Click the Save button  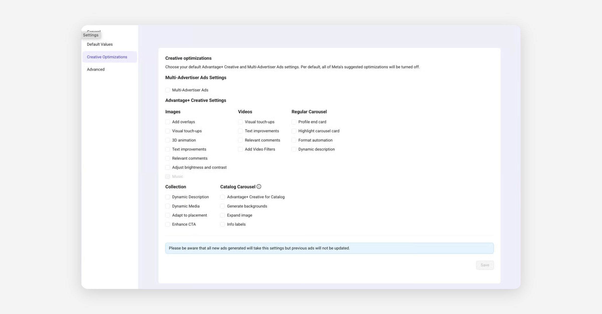click(485, 265)
